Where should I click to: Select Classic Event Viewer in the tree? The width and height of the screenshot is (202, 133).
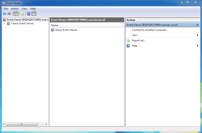23,24
